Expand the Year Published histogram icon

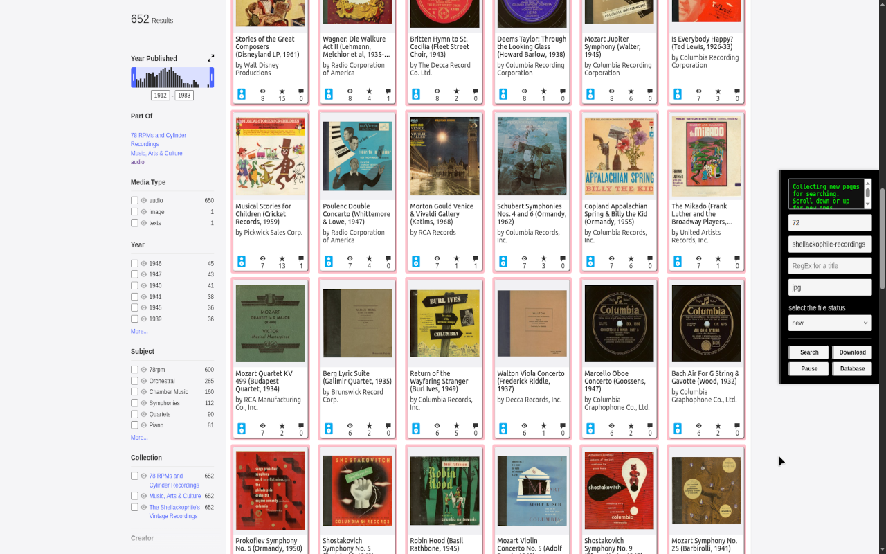coord(210,58)
